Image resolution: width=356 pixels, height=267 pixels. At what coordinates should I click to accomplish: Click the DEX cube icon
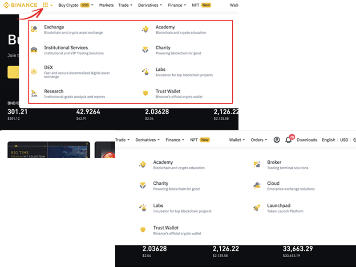tap(34, 72)
